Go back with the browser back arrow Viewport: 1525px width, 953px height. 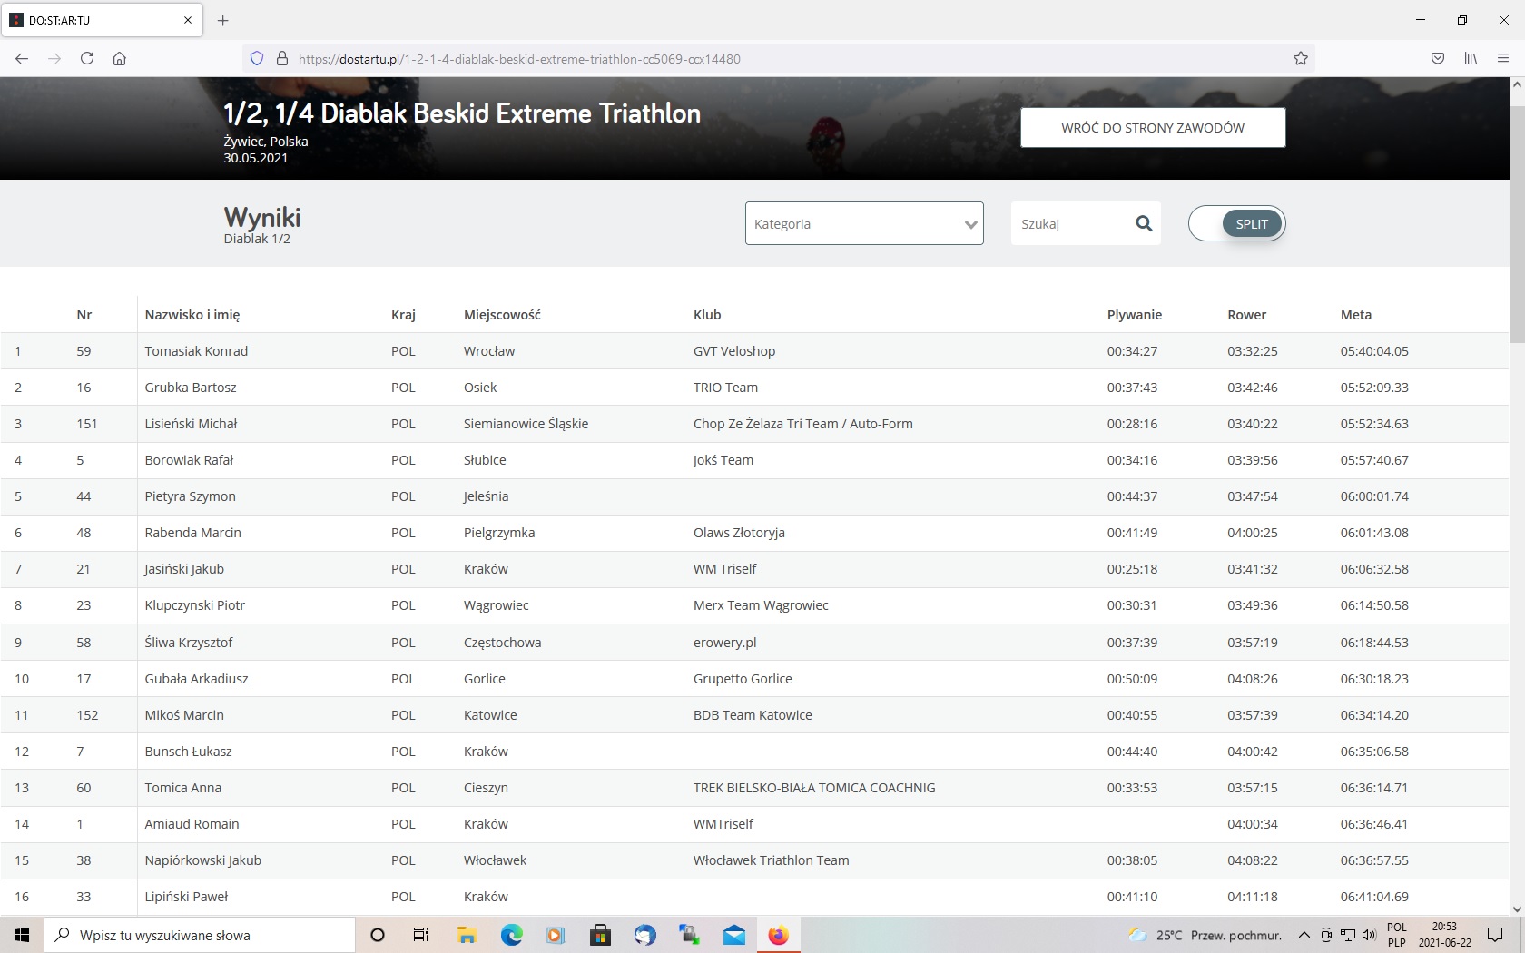pyautogui.click(x=22, y=58)
